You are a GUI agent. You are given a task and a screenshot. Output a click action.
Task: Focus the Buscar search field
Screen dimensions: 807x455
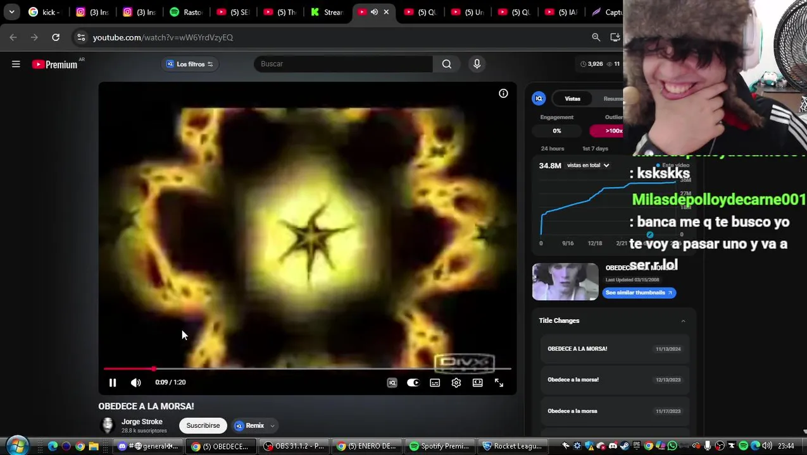[343, 64]
